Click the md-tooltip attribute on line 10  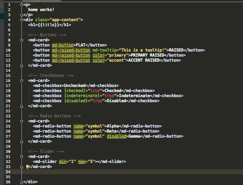[x=104, y=50]
